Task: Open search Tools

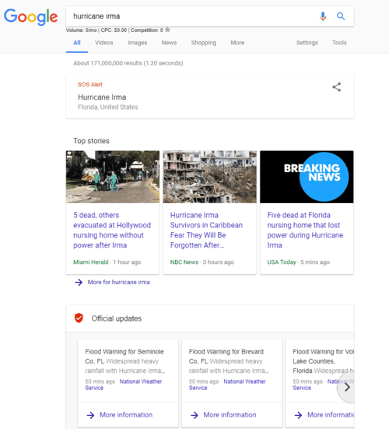Action: click(x=339, y=43)
